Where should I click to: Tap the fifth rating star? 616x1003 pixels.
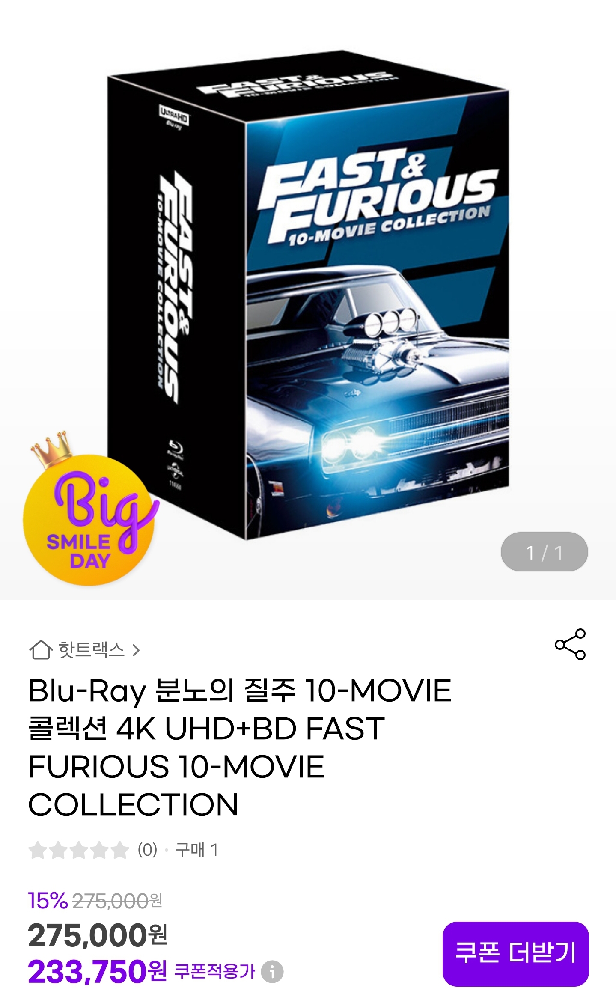(119, 850)
